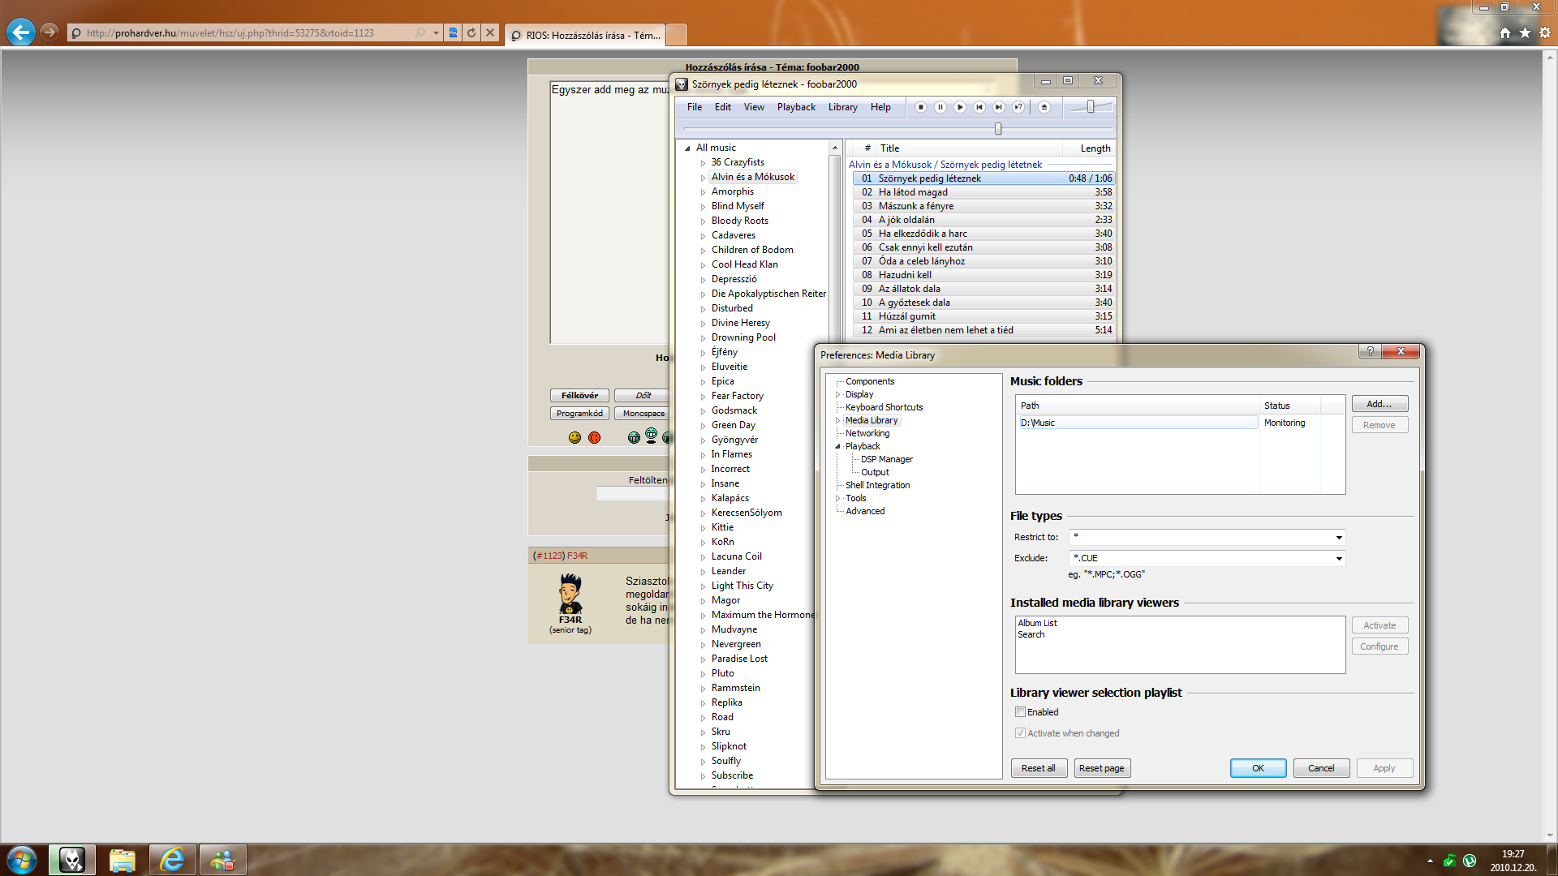The height and width of the screenshot is (876, 1558).
Task: Insert the yellow smiley emoticon
Action: (575, 438)
